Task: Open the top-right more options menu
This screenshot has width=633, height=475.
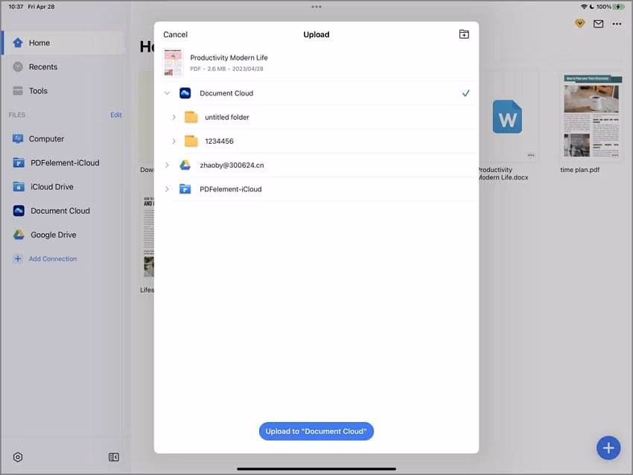Action: coord(617,24)
